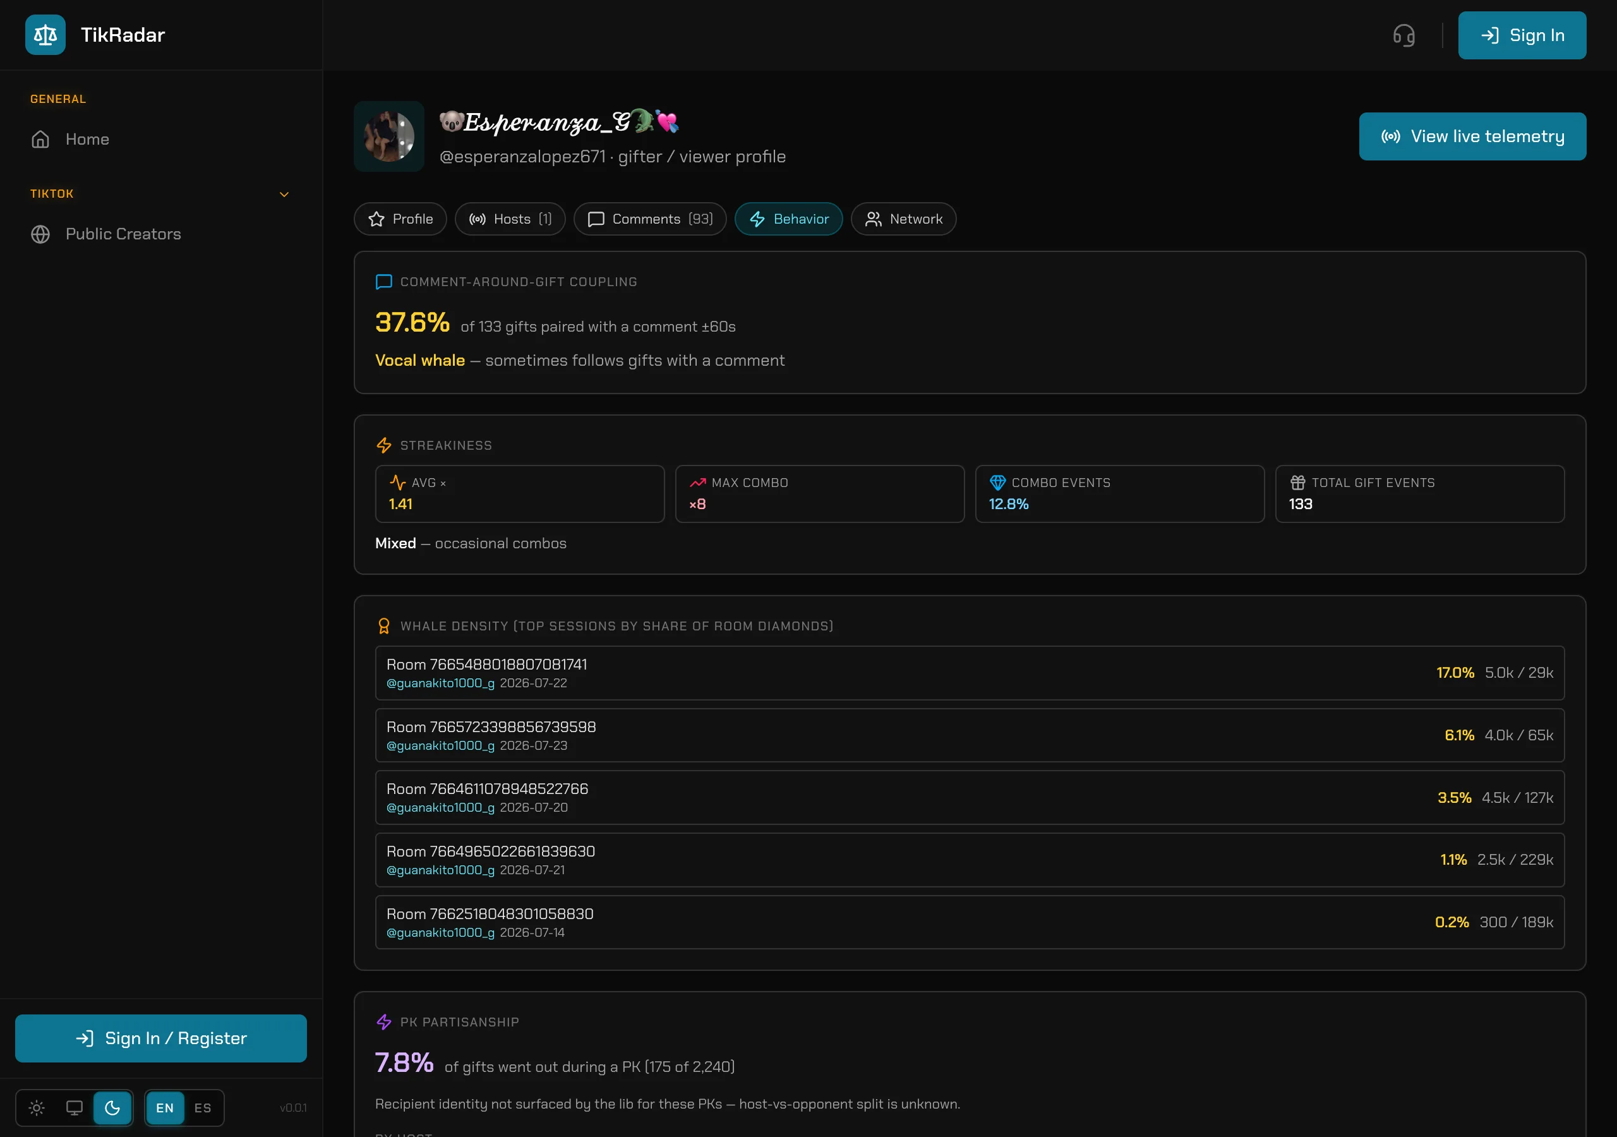Click the PK Partisanship purple bolt icon
Image resolution: width=1617 pixels, height=1137 pixels.
384,1022
